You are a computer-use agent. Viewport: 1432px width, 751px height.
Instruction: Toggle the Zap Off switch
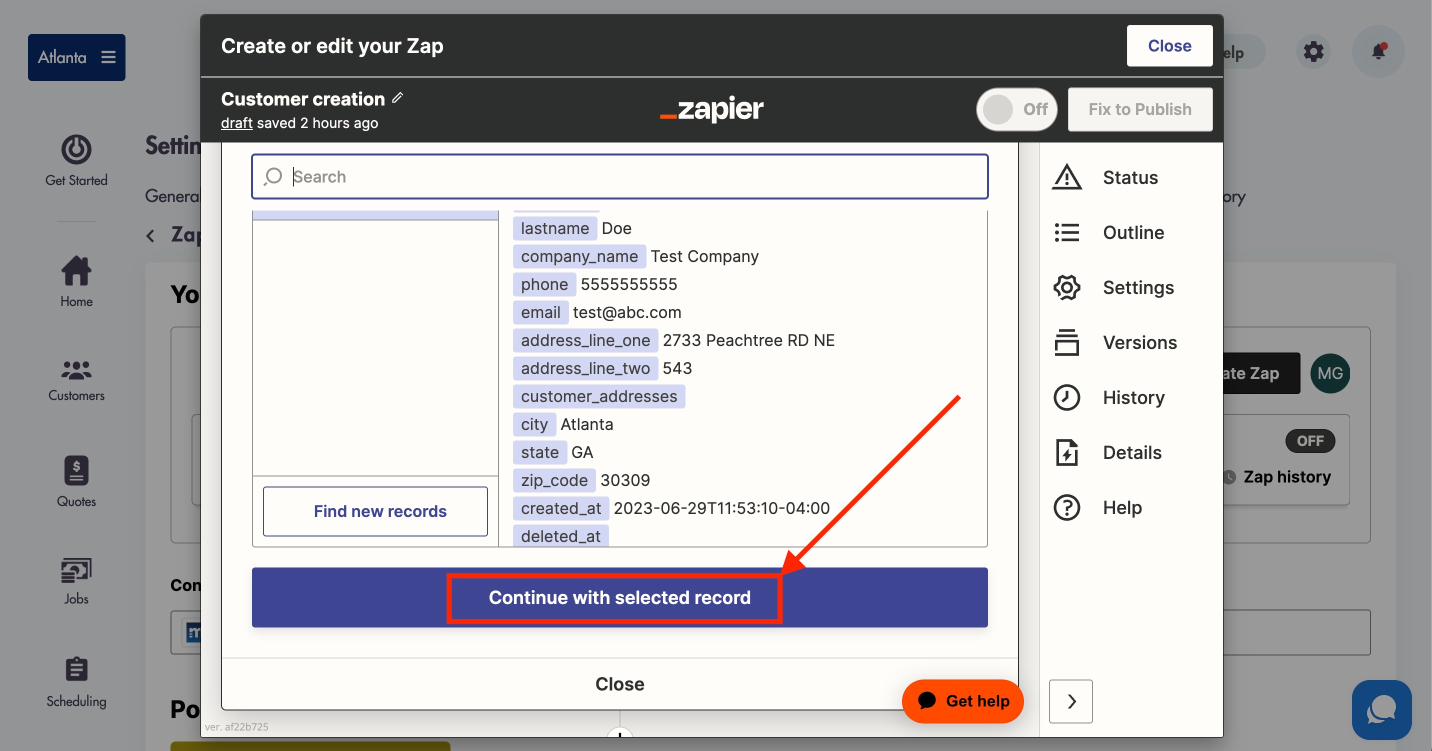[1016, 109]
